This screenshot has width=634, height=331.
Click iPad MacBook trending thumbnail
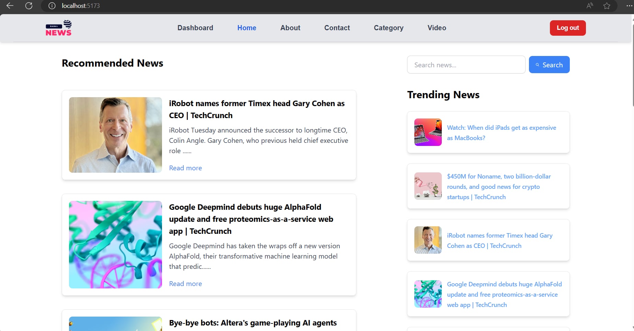point(428,132)
